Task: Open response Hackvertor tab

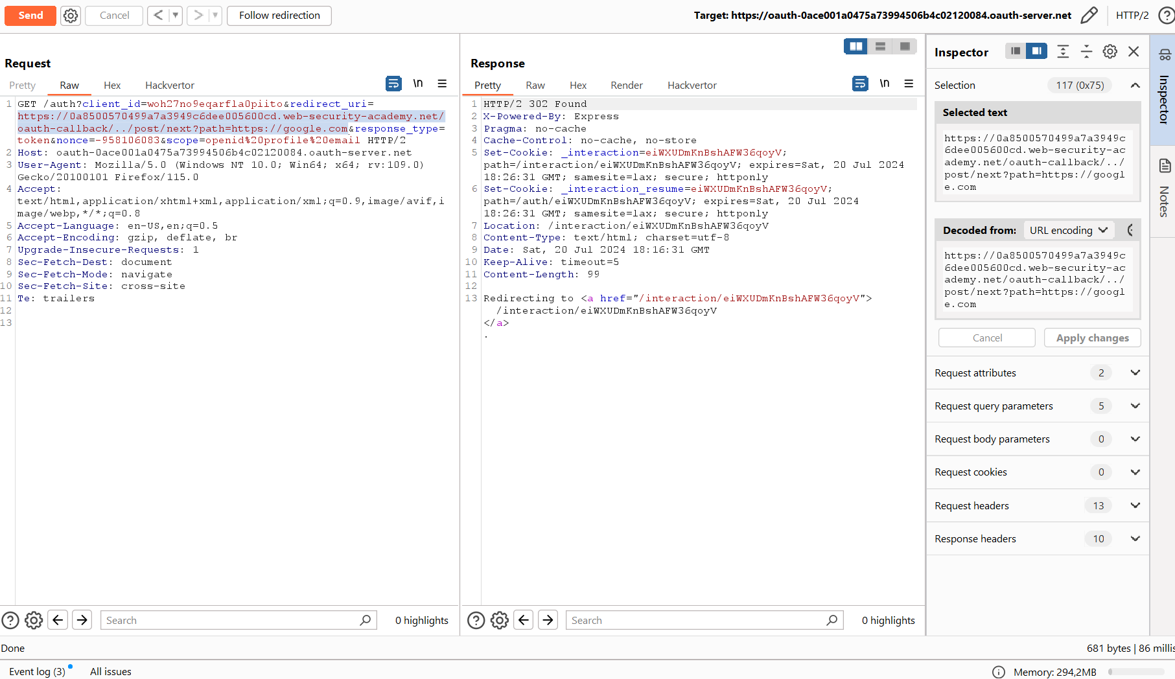Action: [692, 85]
